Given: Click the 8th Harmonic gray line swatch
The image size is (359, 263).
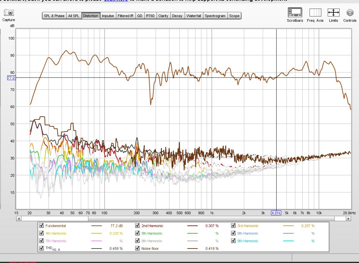Looking at the screenshot, I should [x=192, y=241].
